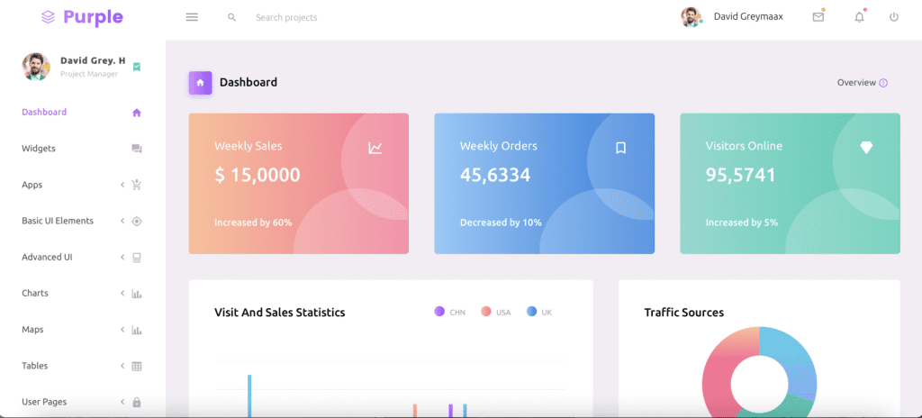Open the Charts menu item
This screenshot has width=922, height=418.
click(35, 293)
